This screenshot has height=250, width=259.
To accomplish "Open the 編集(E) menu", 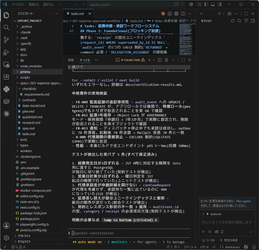I will tap(34, 4).
